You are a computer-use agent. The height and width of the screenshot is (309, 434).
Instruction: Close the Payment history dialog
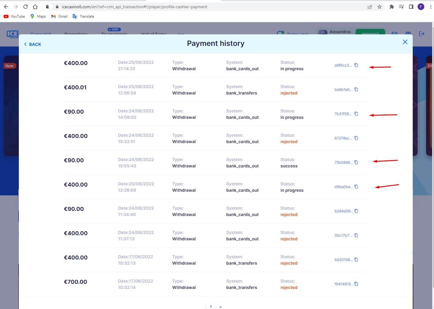coord(405,42)
